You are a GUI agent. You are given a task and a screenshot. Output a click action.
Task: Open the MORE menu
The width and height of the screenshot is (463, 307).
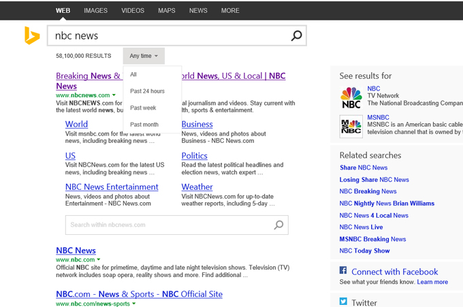click(230, 11)
